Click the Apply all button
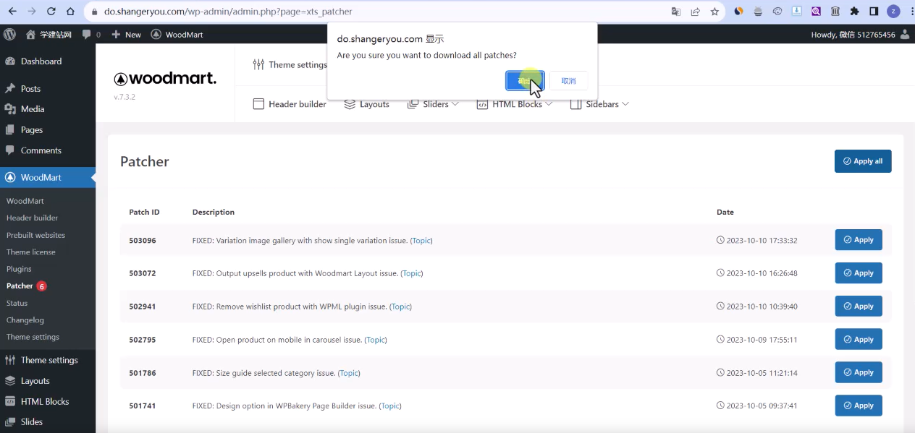 [x=863, y=161]
